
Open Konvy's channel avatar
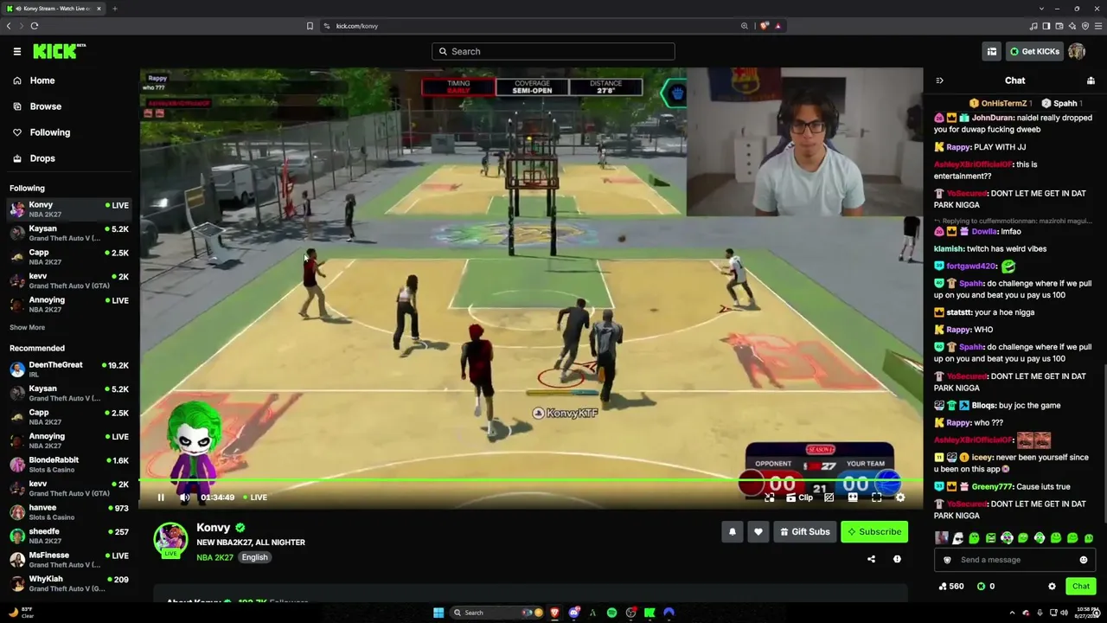coord(170,540)
